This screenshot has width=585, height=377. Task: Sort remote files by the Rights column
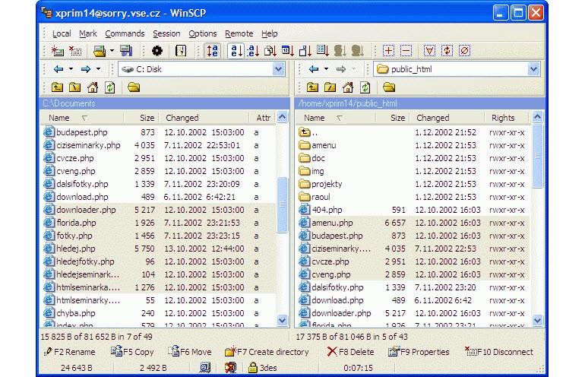point(506,118)
